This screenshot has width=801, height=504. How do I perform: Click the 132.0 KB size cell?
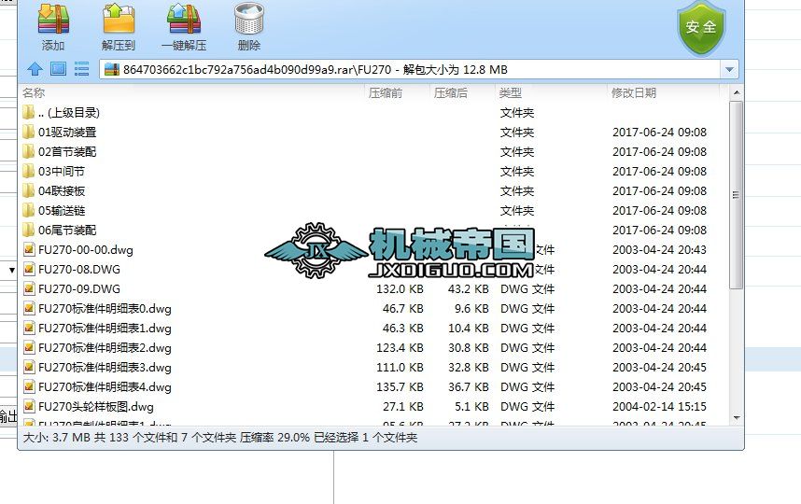(400, 289)
